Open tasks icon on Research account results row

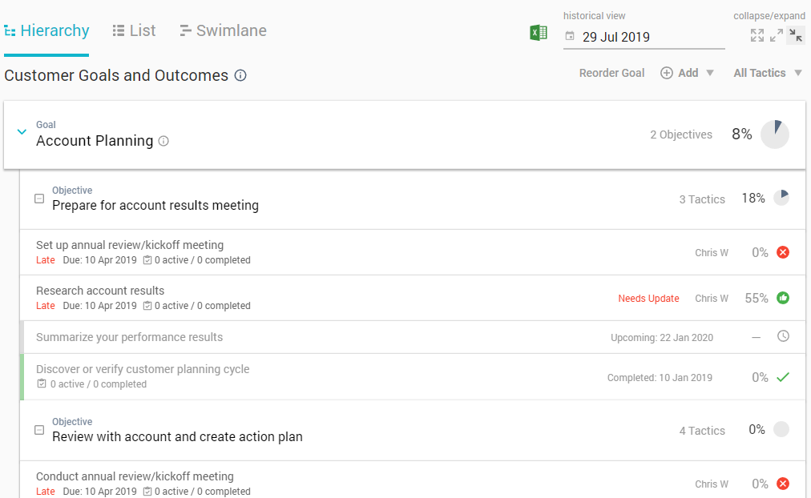(147, 305)
